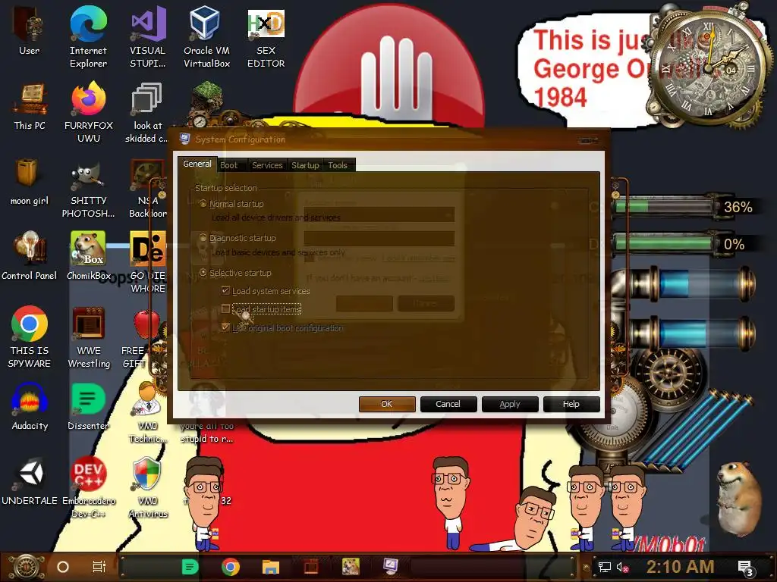Open the notification center icon in tray
777x582 pixels.
[x=746, y=568]
